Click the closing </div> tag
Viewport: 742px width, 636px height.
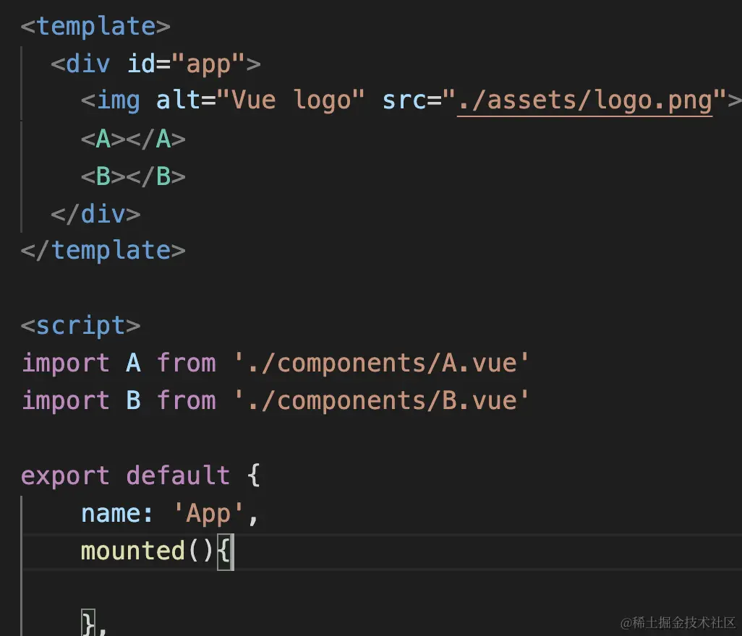click(x=95, y=214)
